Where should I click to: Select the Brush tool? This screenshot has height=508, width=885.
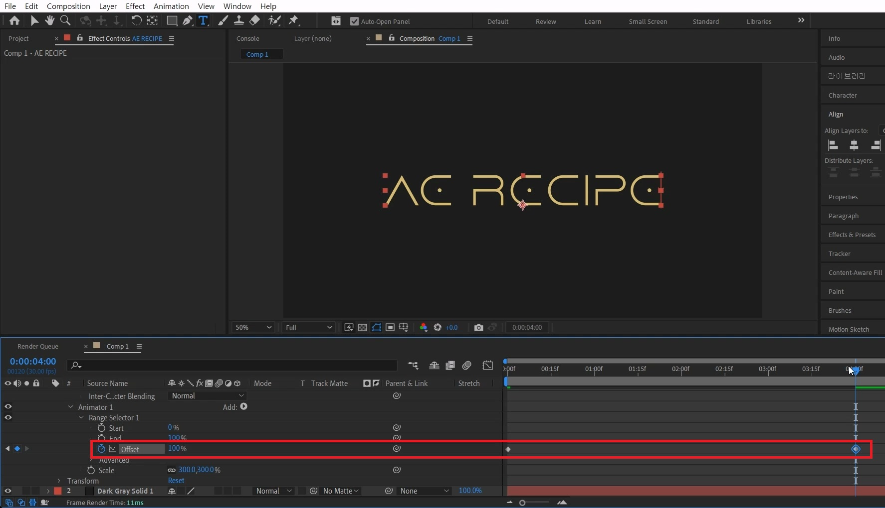[x=223, y=20]
